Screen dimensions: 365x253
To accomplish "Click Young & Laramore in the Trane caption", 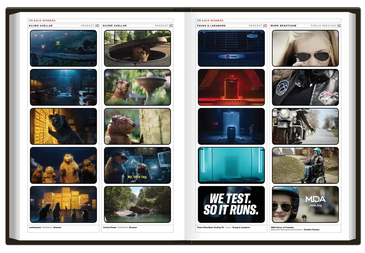I will coord(241,227).
